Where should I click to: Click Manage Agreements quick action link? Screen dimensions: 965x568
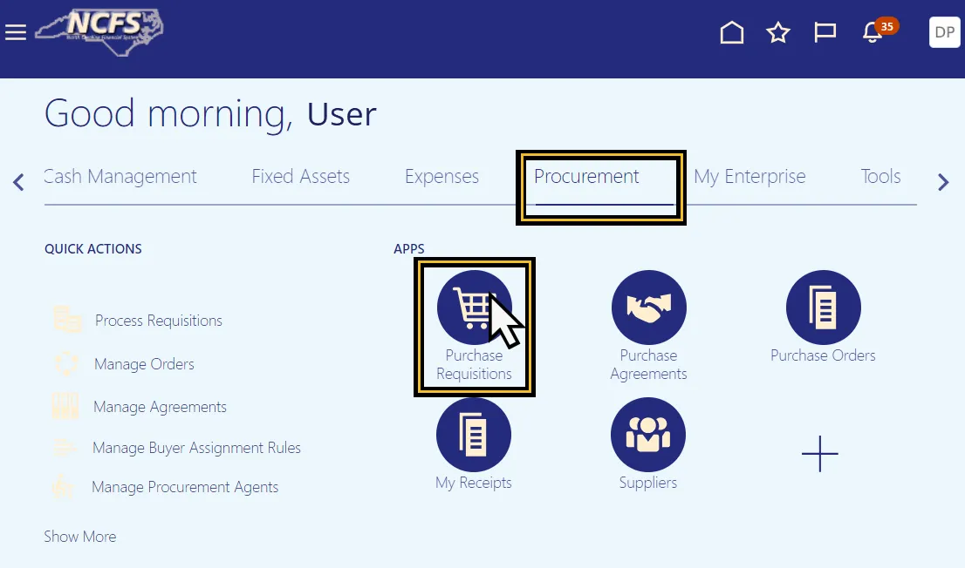160,407
